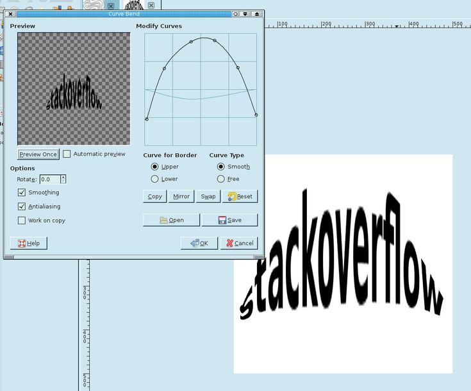
Task: Click the 400 mark on the vertical ruler
Action: pyautogui.click(x=85, y=337)
